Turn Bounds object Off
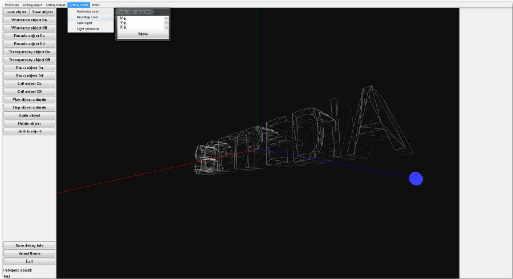513x279 pixels. (30, 43)
